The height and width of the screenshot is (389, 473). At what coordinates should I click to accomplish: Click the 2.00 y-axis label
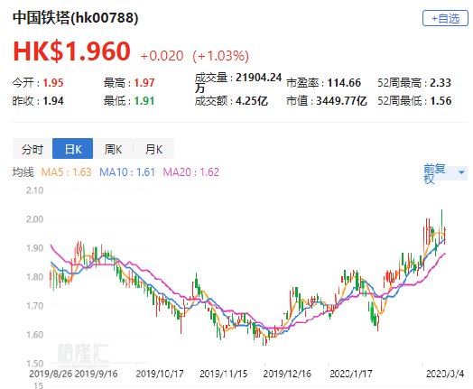(x=34, y=219)
